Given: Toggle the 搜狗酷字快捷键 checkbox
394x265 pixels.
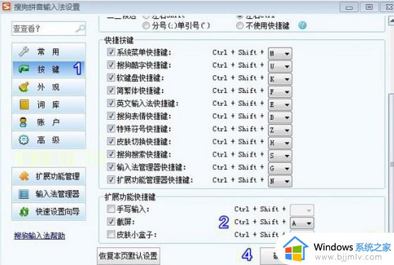Looking at the screenshot, I should click(x=111, y=65).
